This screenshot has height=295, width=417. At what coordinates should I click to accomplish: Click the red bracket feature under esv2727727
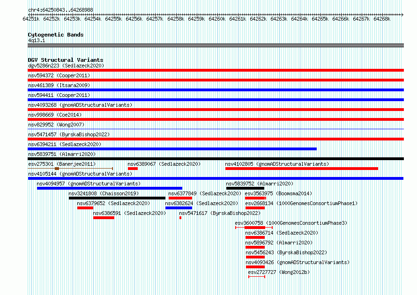(257, 277)
